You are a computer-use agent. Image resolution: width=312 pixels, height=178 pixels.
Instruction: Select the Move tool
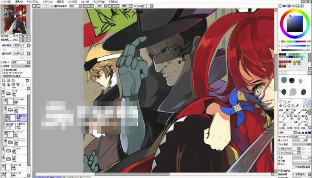(281, 106)
